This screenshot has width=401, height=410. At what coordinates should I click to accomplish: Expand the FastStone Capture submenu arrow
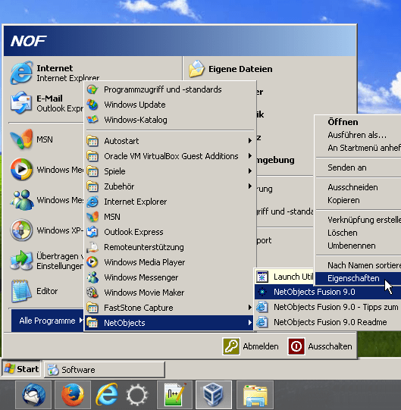250,308
